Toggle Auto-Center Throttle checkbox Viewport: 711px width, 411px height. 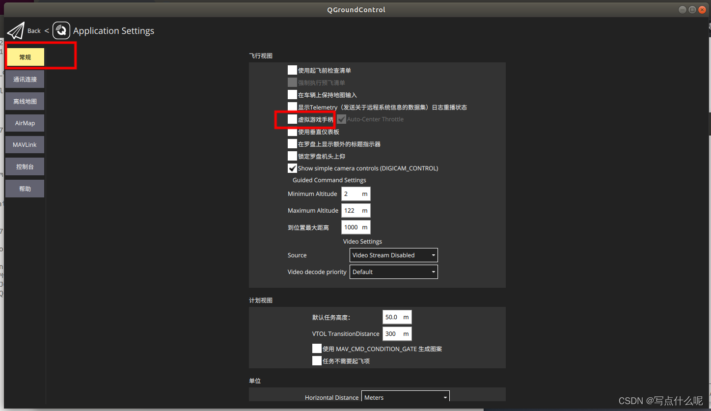pos(342,119)
